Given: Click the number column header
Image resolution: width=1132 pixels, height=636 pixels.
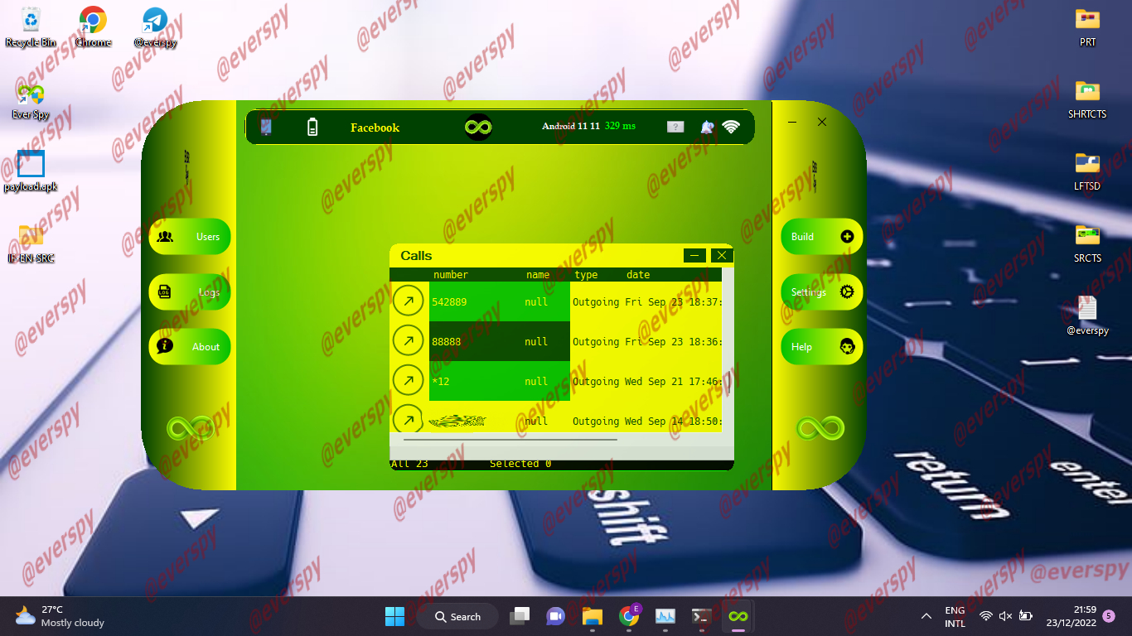Looking at the screenshot, I should (x=451, y=275).
